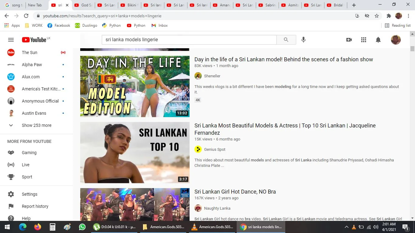The width and height of the screenshot is (415, 233).
Task: Open the Alux.com subscription
Action: 36,77
